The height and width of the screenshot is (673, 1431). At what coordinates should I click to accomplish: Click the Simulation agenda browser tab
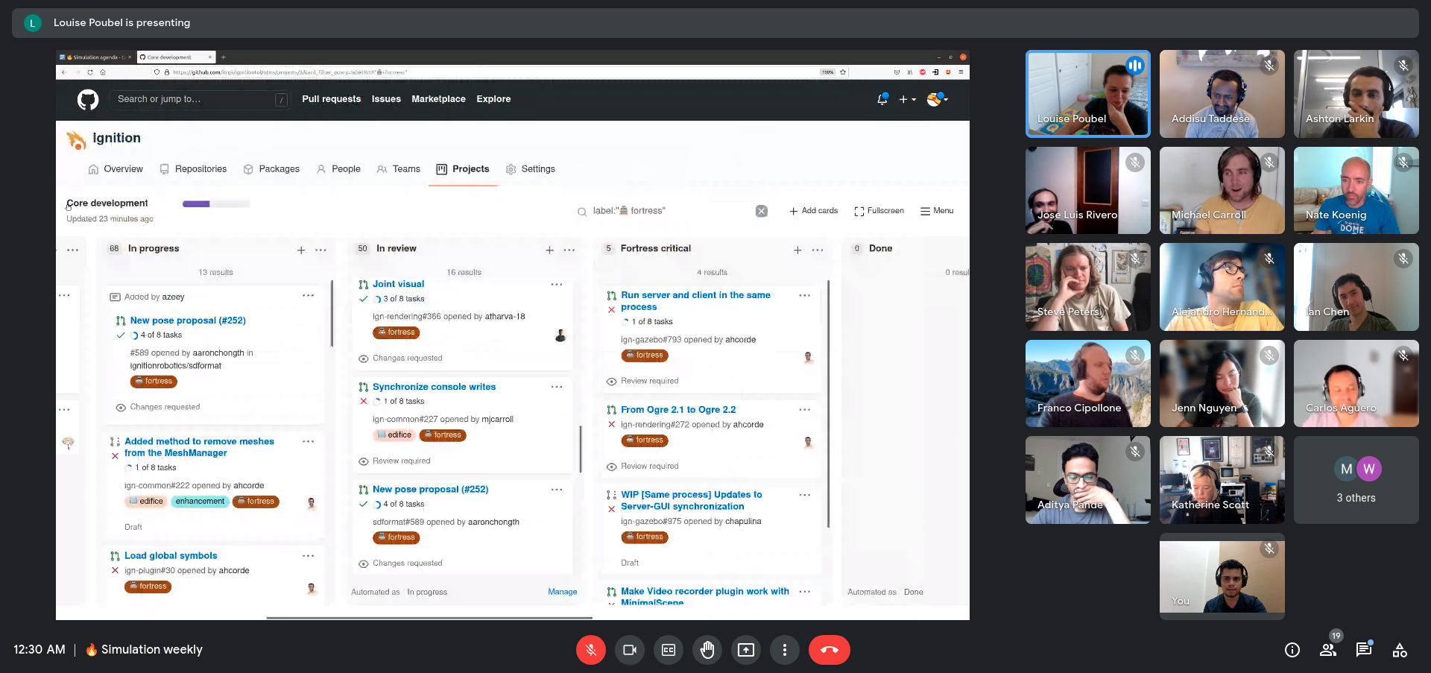click(x=95, y=57)
